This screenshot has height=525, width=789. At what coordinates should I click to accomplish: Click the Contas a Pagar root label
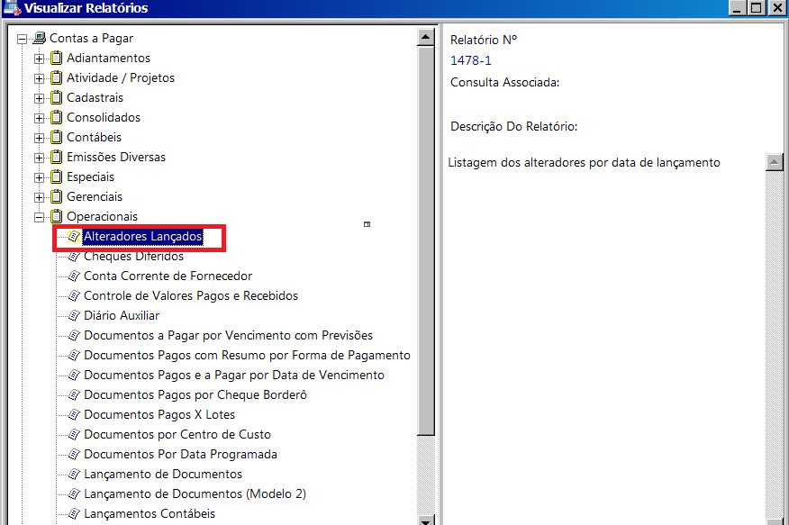click(92, 38)
